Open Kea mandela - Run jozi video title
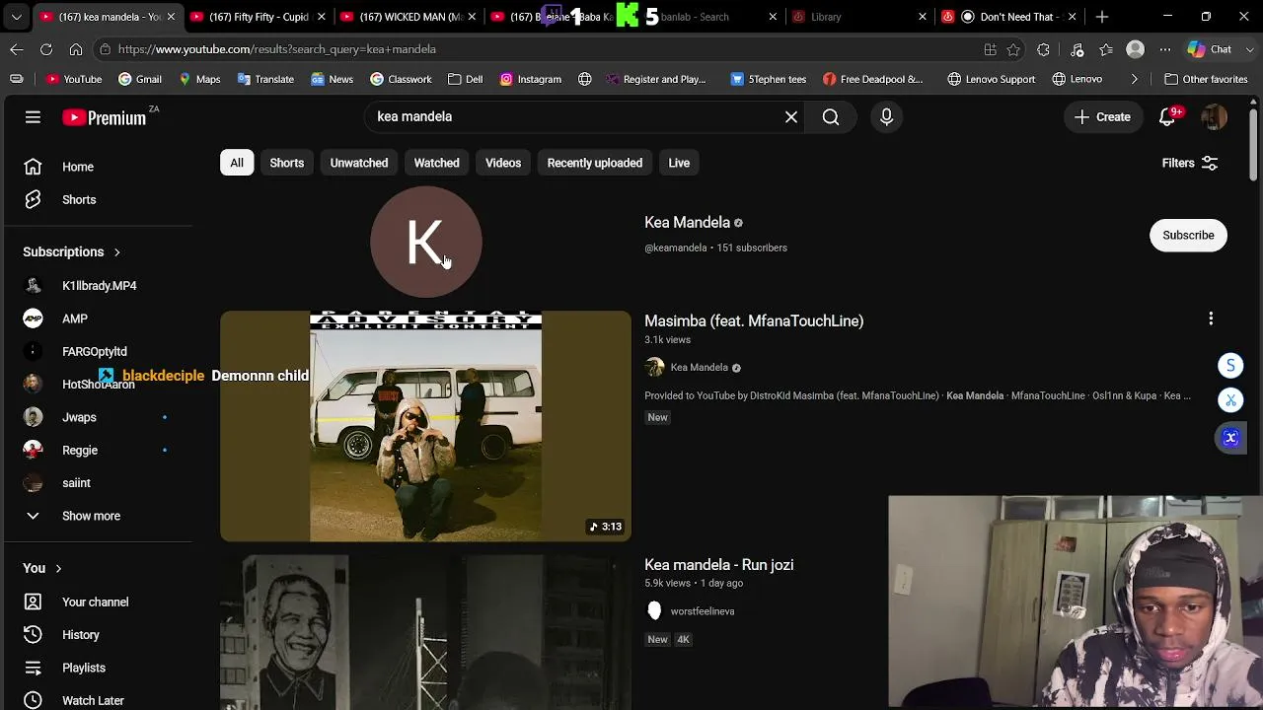 [x=719, y=565]
